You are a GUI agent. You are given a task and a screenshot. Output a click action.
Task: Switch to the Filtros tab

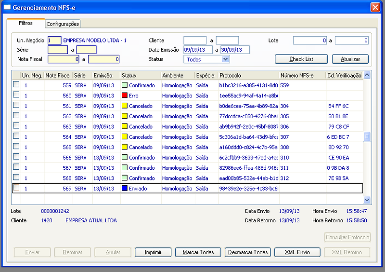[x=26, y=23]
